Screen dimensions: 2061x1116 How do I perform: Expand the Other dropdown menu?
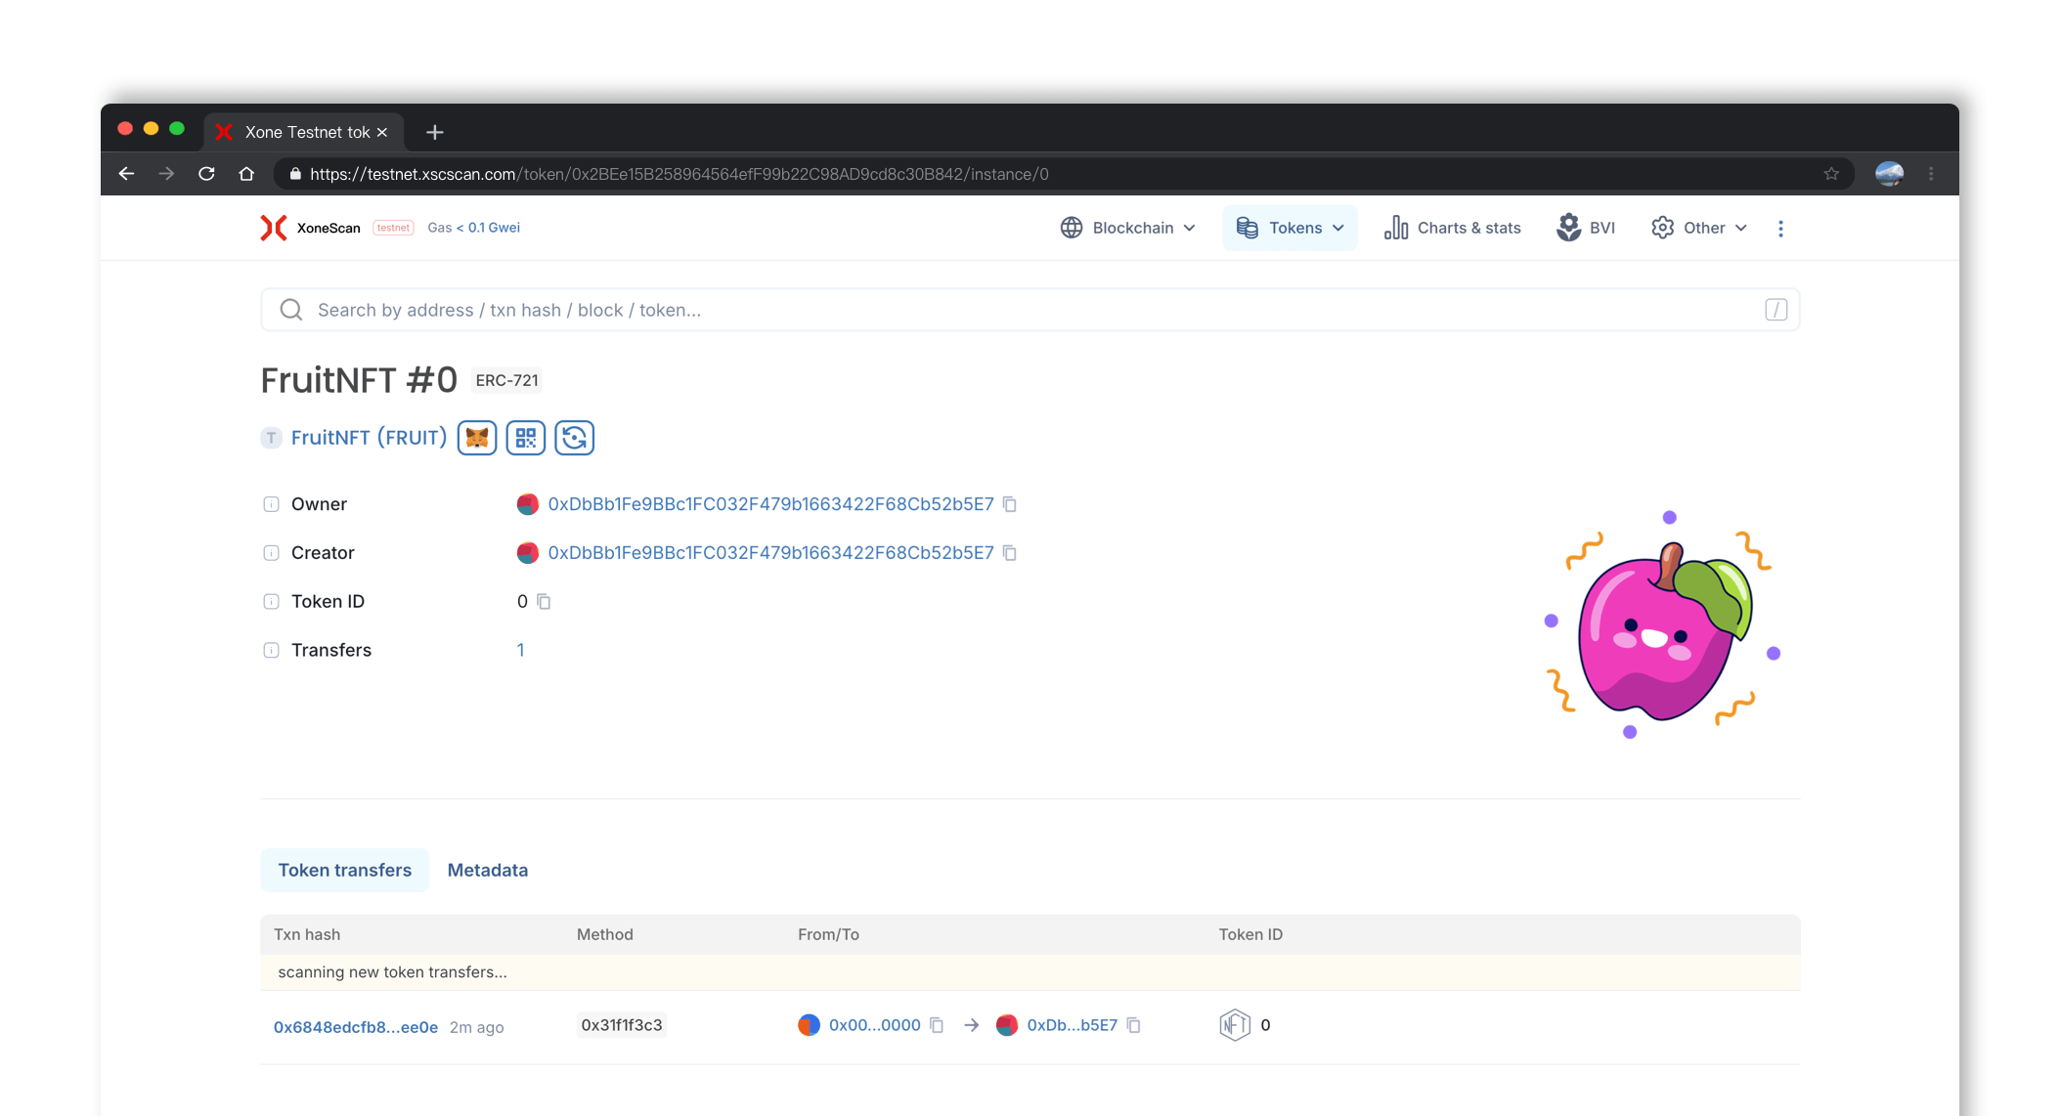[1699, 228]
